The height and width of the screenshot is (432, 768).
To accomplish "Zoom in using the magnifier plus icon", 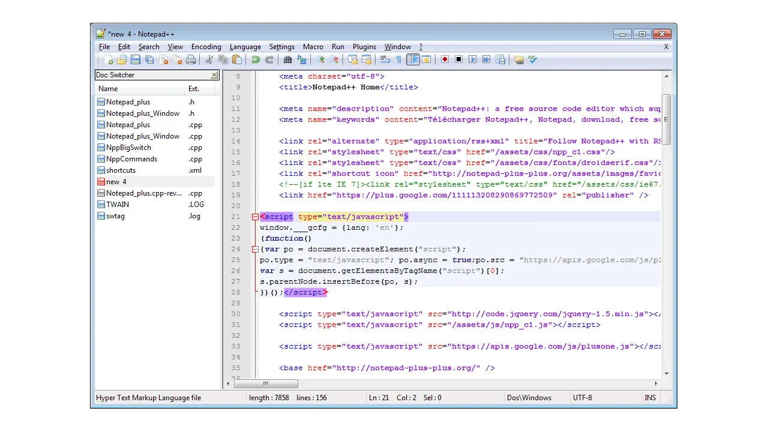I will pos(320,59).
